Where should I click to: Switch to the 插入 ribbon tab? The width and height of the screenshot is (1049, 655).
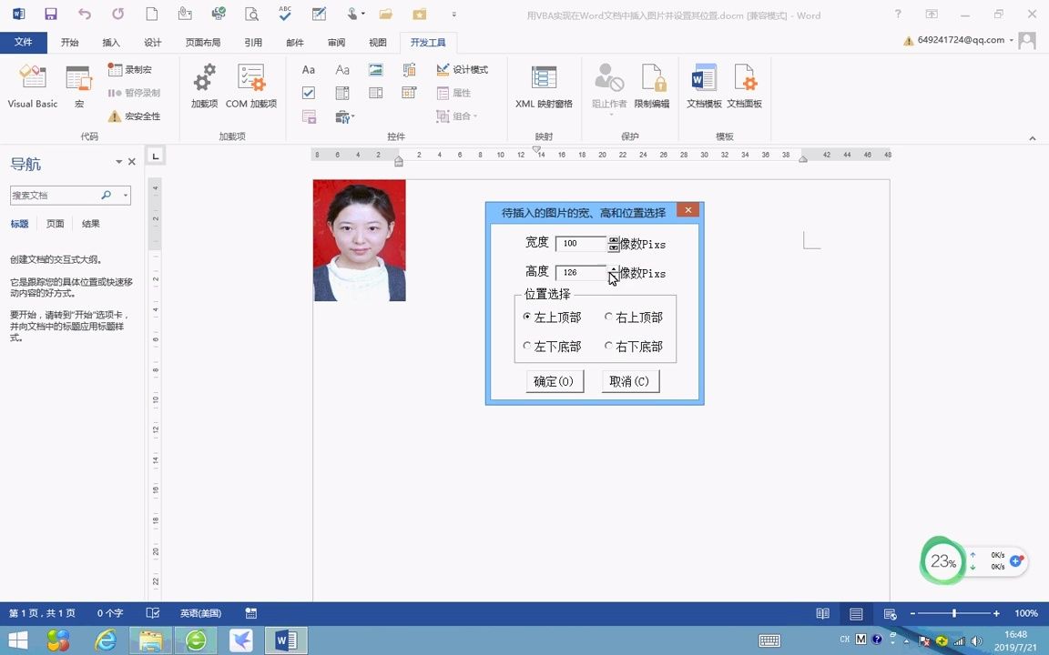(110, 41)
